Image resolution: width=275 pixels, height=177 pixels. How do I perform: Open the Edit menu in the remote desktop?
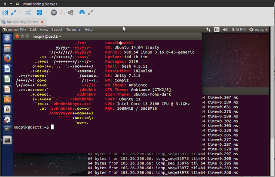33,30
